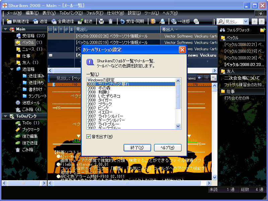Select the 後で送信 item
The height and width of the screenshot is (201, 268).
coord(26,143)
